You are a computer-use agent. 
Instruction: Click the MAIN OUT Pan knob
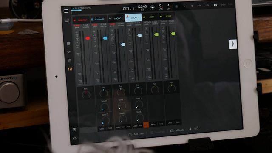tap(86, 94)
